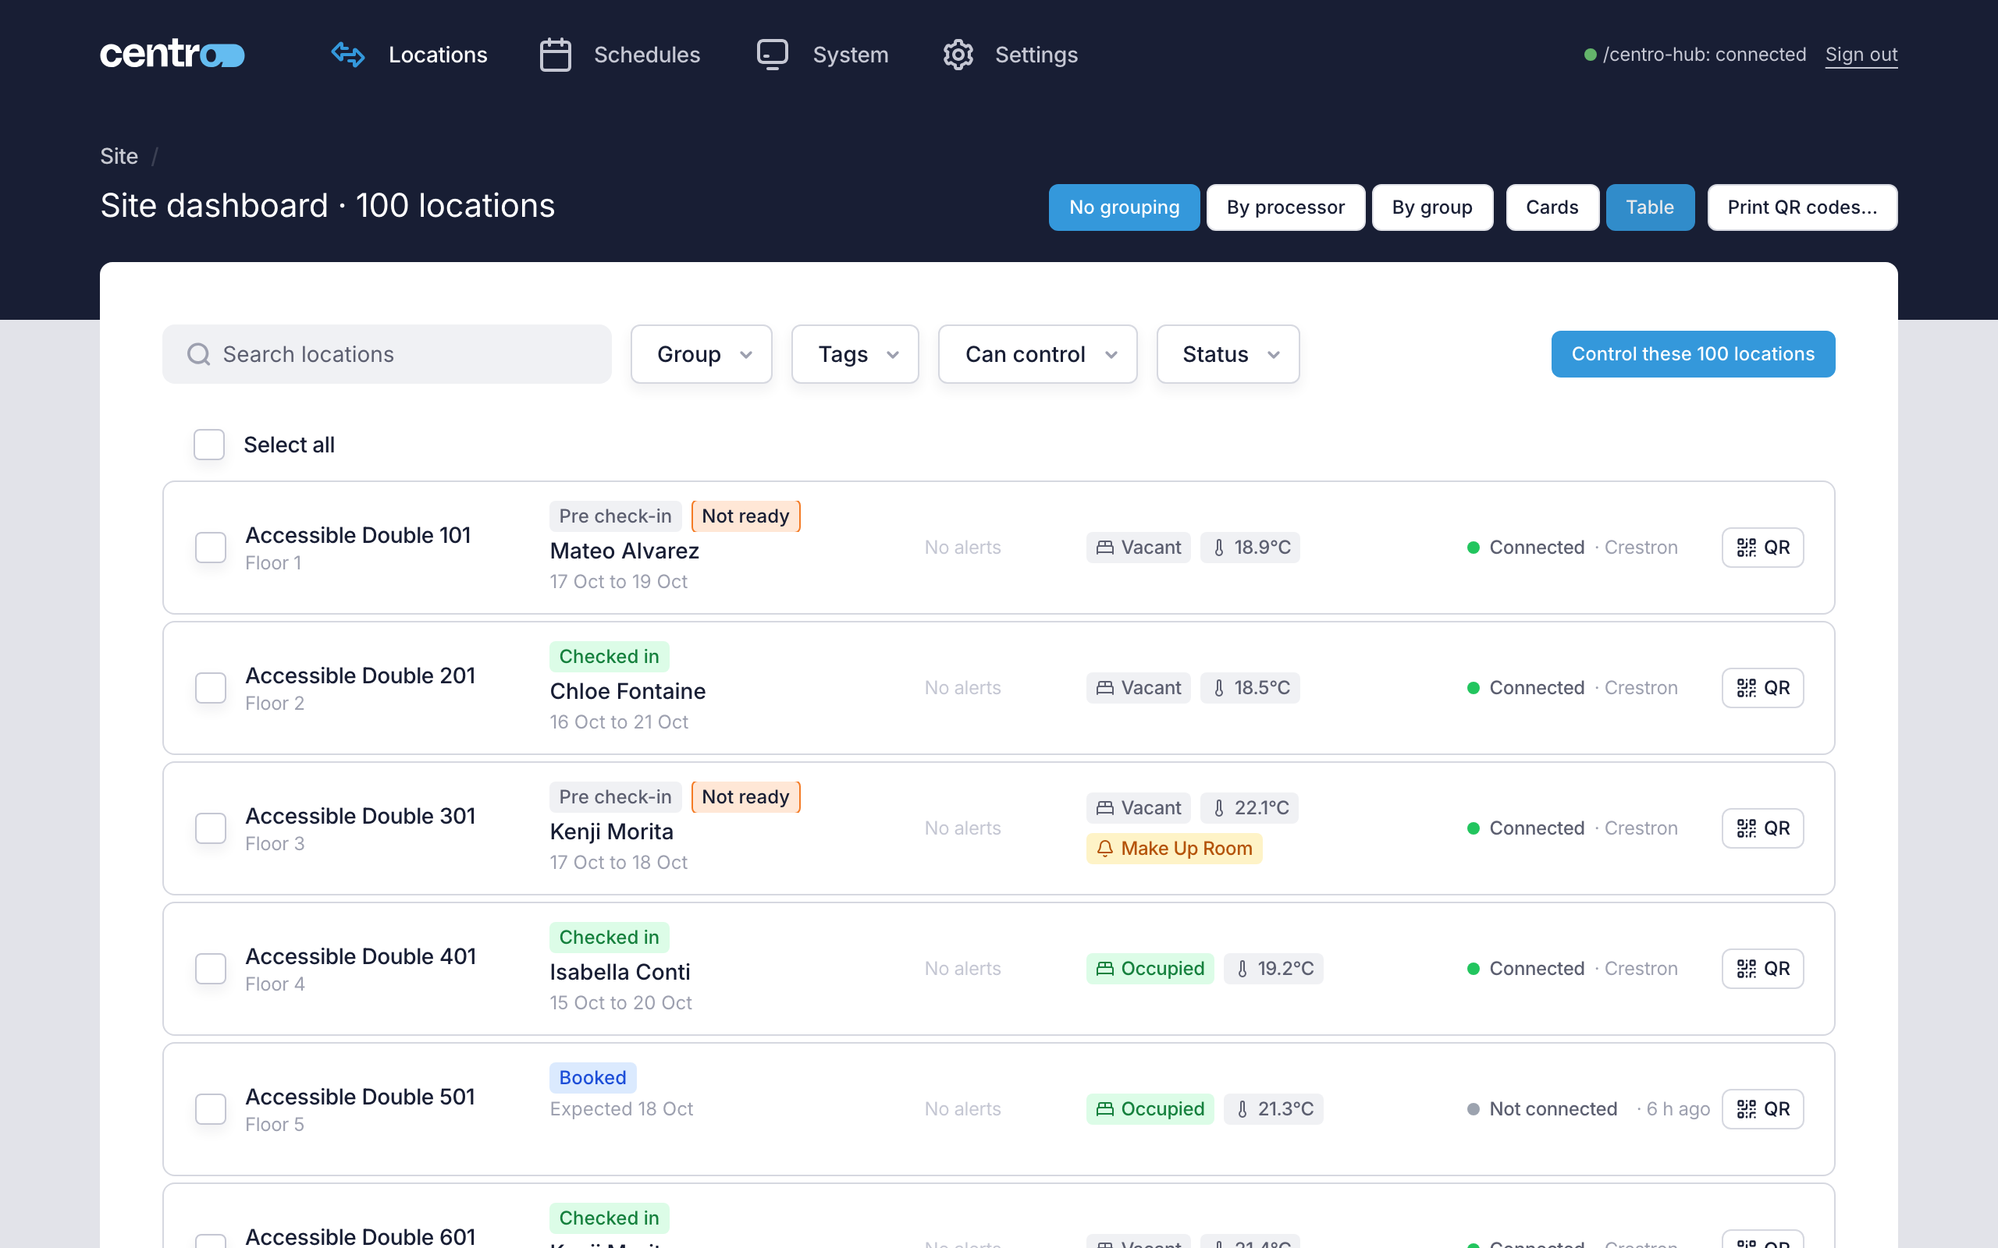This screenshot has height=1248, width=1998.
Task: Check the Select all checkbox
Action: point(209,445)
